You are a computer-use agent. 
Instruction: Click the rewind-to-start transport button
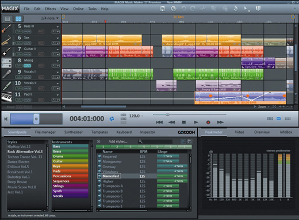tap(159, 122)
